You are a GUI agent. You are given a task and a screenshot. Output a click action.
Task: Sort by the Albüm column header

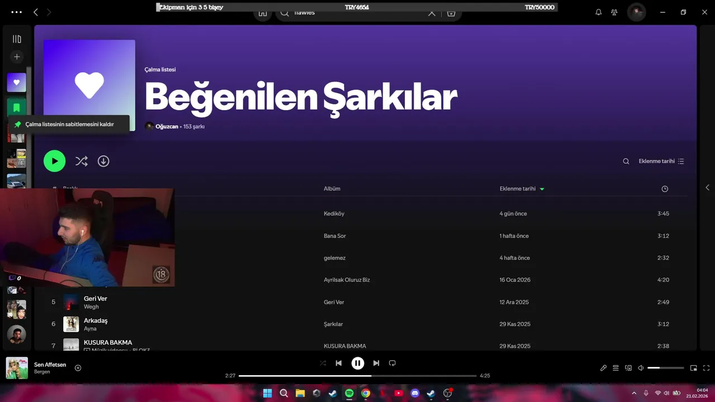tap(332, 189)
